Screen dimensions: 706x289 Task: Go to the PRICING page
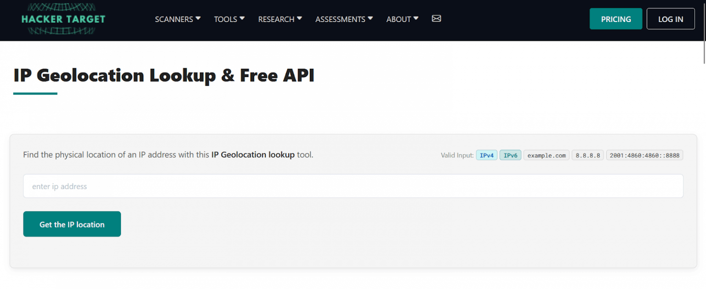(615, 19)
